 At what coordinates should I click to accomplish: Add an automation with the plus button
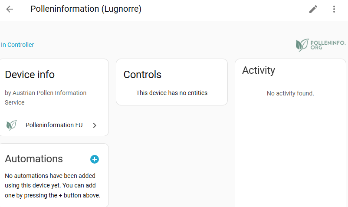(95, 159)
